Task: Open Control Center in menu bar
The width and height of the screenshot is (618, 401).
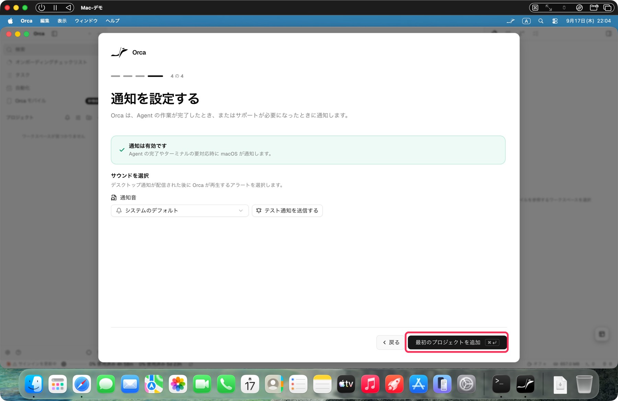Action: [555, 21]
